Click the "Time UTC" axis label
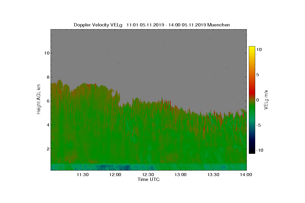Screen dimensions: 305x203 point(148,179)
